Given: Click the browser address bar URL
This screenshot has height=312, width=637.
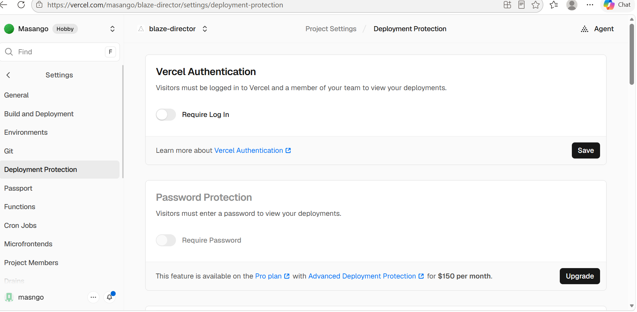Looking at the screenshot, I should coord(165,5).
